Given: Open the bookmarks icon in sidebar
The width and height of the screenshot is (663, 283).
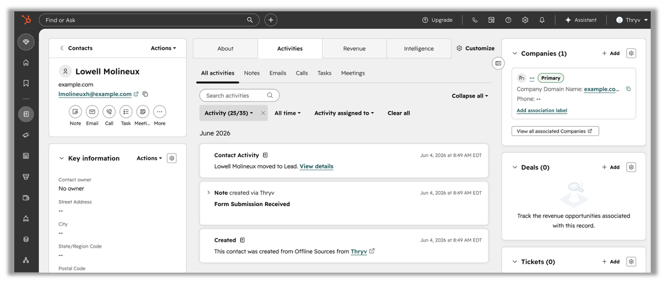Looking at the screenshot, I should click(x=26, y=83).
